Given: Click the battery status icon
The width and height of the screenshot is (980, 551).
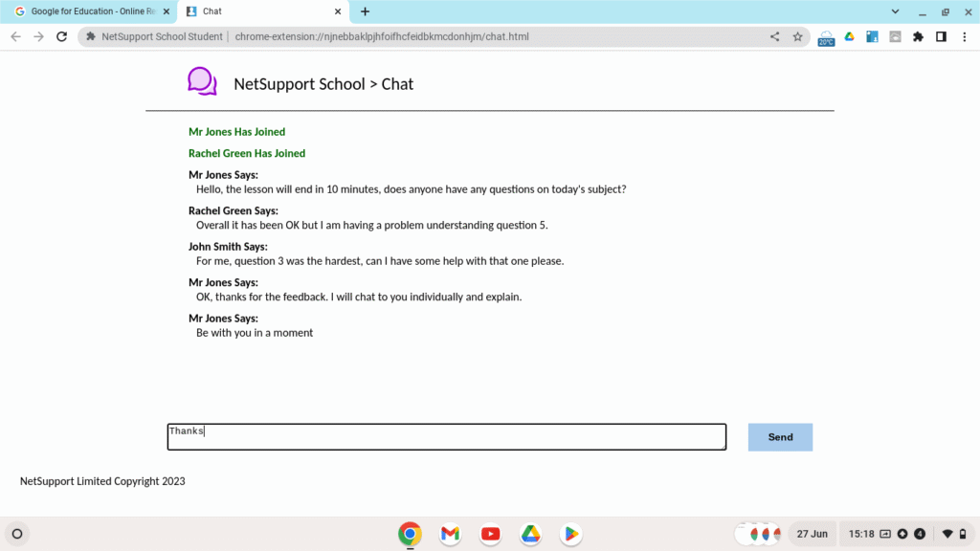Looking at the screenshot, I should (x=963, y=534).
